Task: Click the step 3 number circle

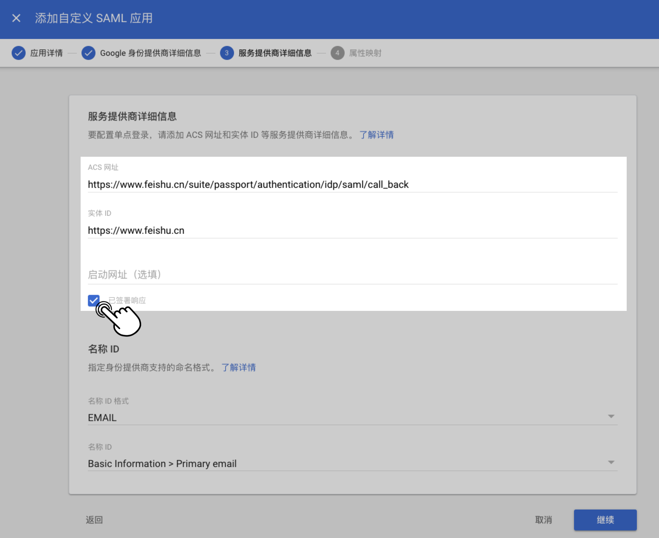Action: [227, 53]
